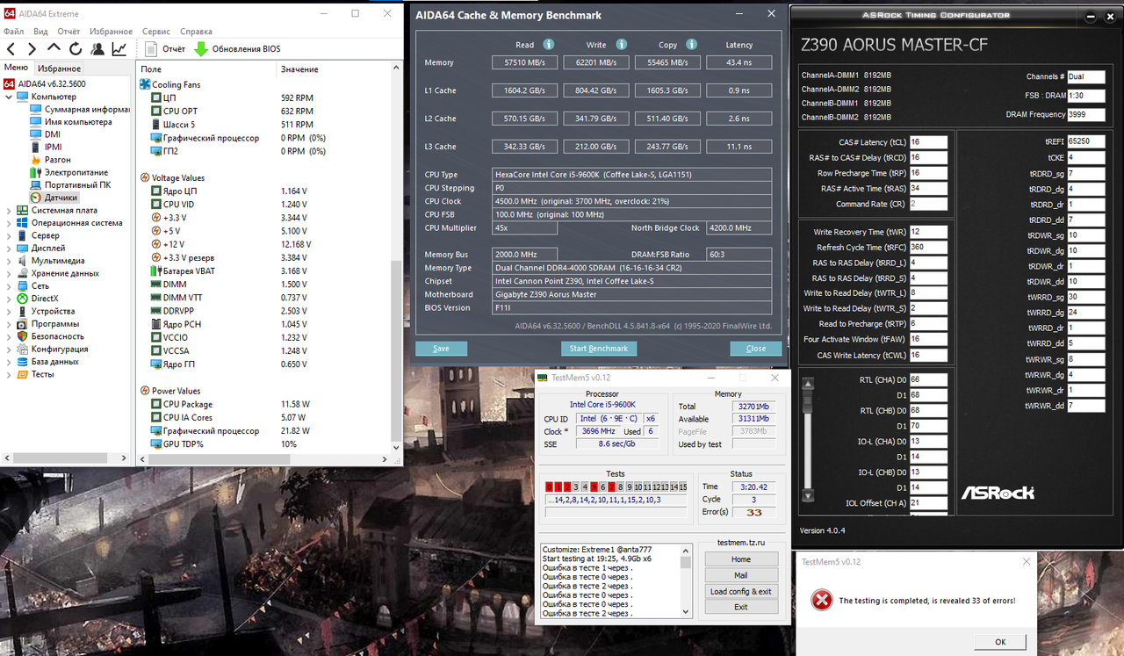Select Суммарная информация tree item
Screen dimensions: 1124x656
point(79,110)
